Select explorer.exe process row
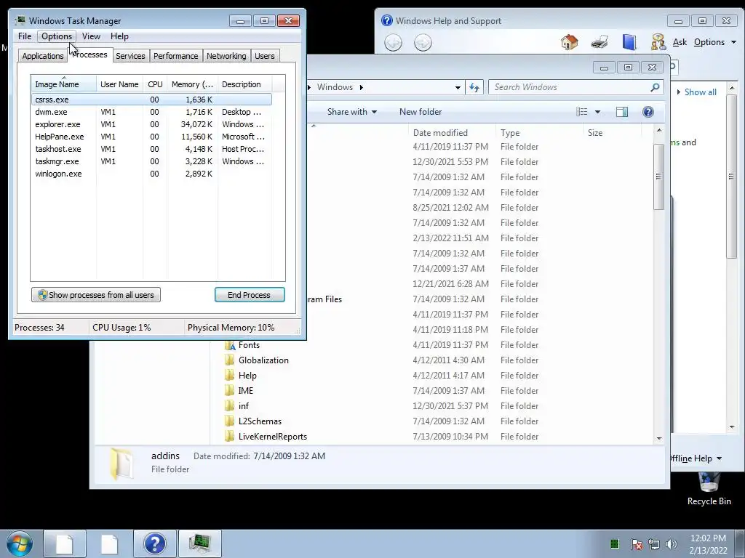This screenshot has width=745, height=558. [x=152, y=124]
